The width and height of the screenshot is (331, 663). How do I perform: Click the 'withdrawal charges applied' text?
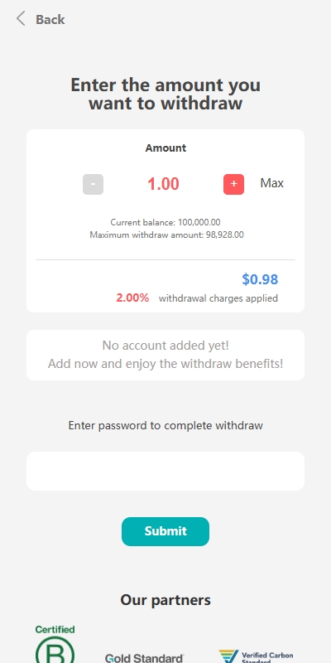tap(218, 298)
